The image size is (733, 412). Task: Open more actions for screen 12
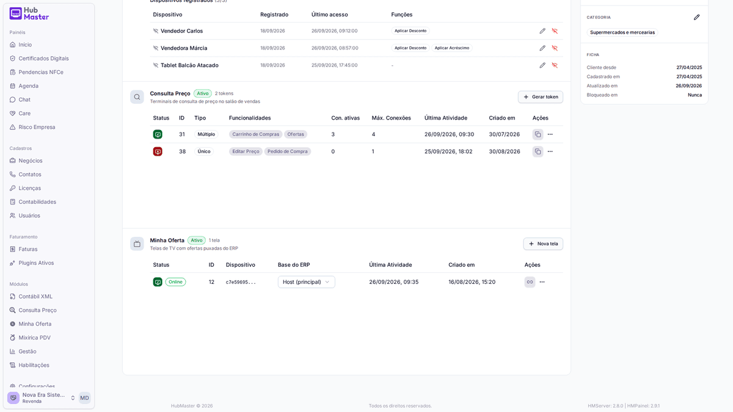tap(542, 282)
